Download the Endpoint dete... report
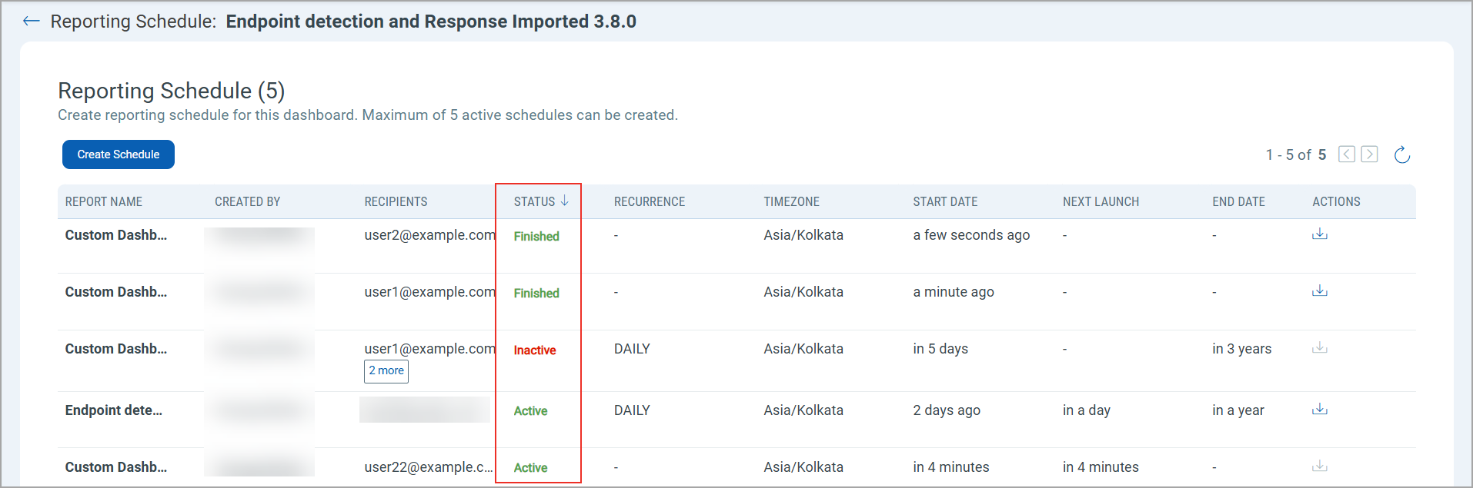 pos(1319,410)
